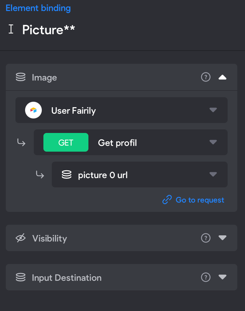Click the chain link icon near Go to request
This screenshot has height=311, width=245.
tap(167, 200)
